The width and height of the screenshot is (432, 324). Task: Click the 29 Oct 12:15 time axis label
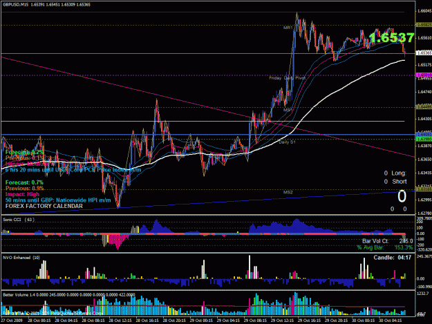click(x=282, y=321)
